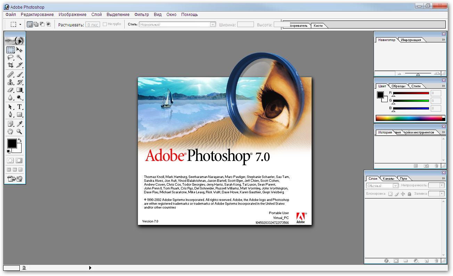Open the History panel flyout menu
This screenshot has width=453, height=276.
443,132
